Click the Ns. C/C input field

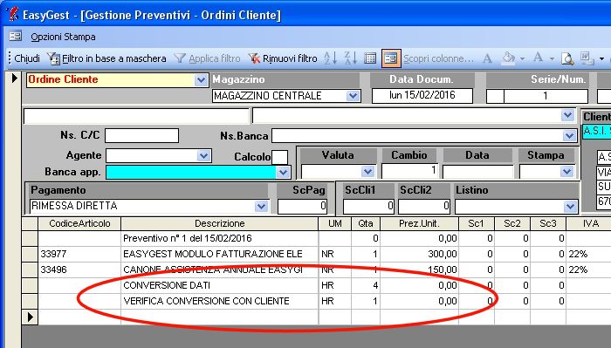(141, 136)
